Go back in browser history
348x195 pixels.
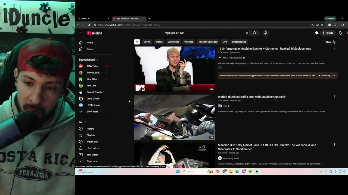tap(78, 25)
